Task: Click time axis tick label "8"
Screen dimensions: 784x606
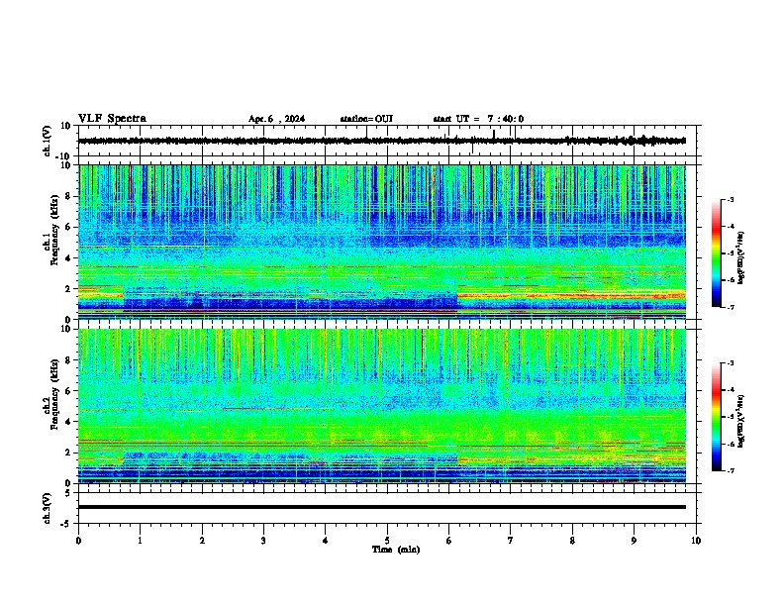Action: [x=572, y=541]
